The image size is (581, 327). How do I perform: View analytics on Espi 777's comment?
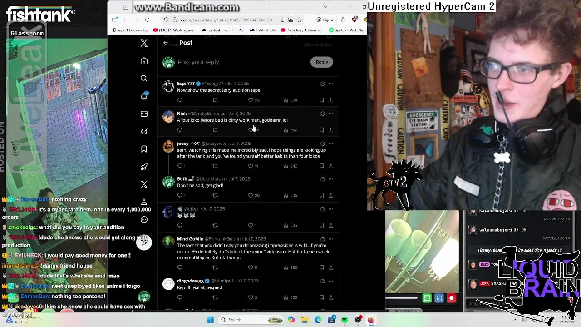290,100
